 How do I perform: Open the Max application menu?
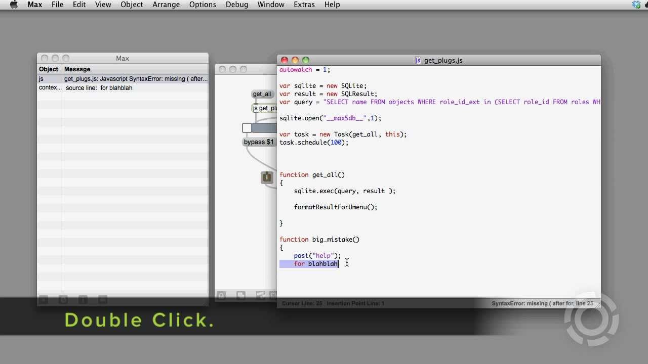[x=35, y=5]
